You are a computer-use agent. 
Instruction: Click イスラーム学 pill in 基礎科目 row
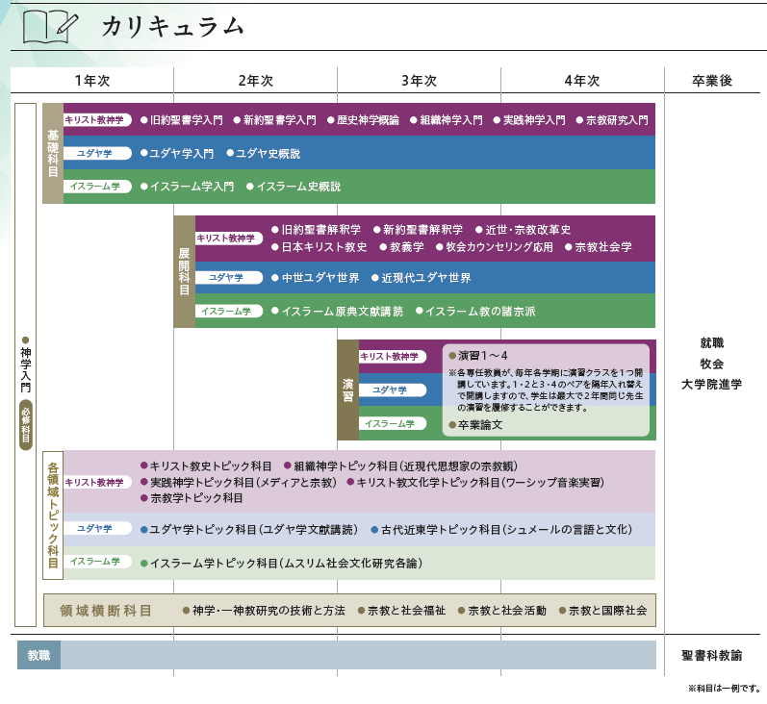[x=97, y=187]
